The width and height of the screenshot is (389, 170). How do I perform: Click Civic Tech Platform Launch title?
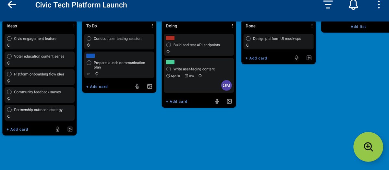pos(81,5)
